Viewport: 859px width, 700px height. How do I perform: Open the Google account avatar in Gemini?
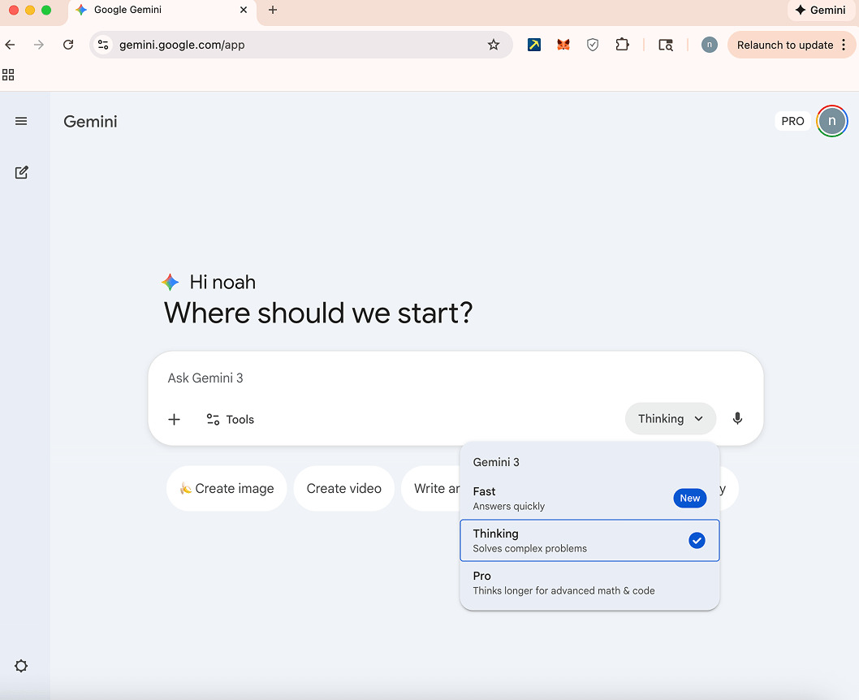click(x=832, y=121)
